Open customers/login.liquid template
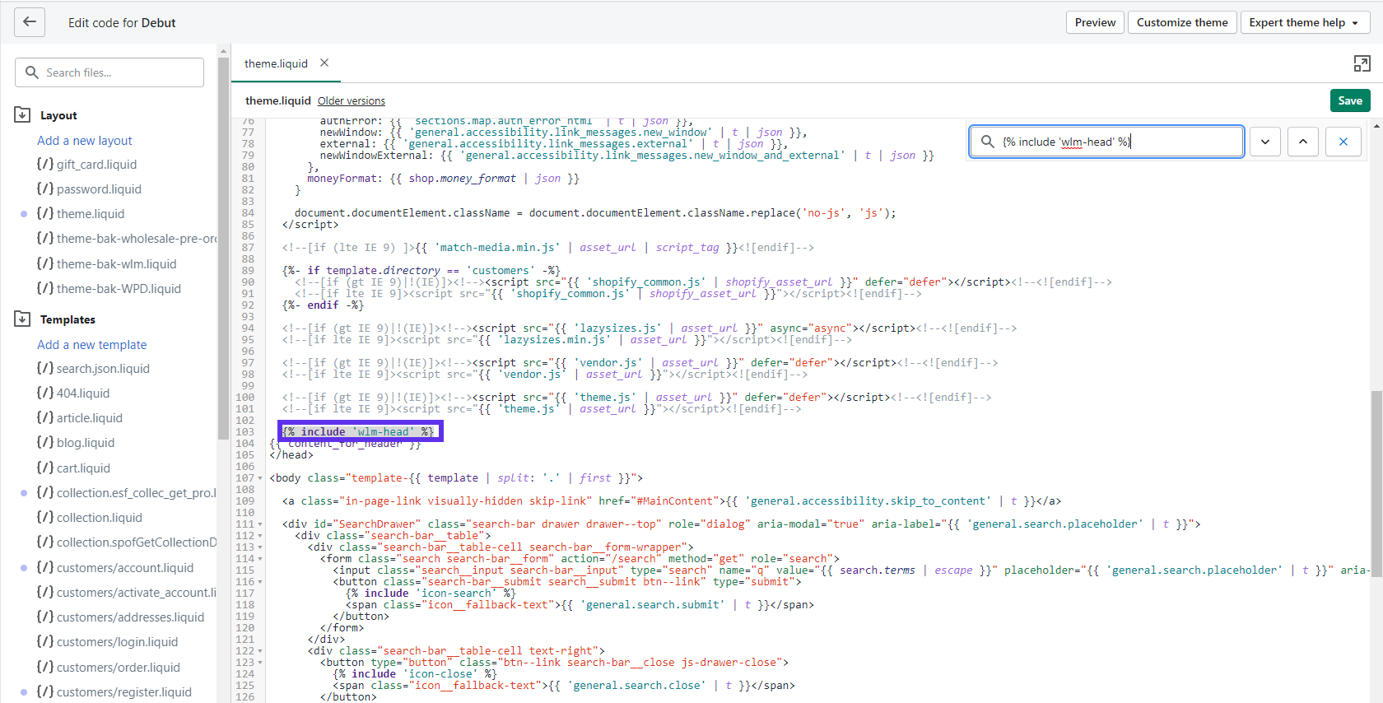The width and height of the screenshot is (1383, 703). pyautogui.click(x=107, y=642)
